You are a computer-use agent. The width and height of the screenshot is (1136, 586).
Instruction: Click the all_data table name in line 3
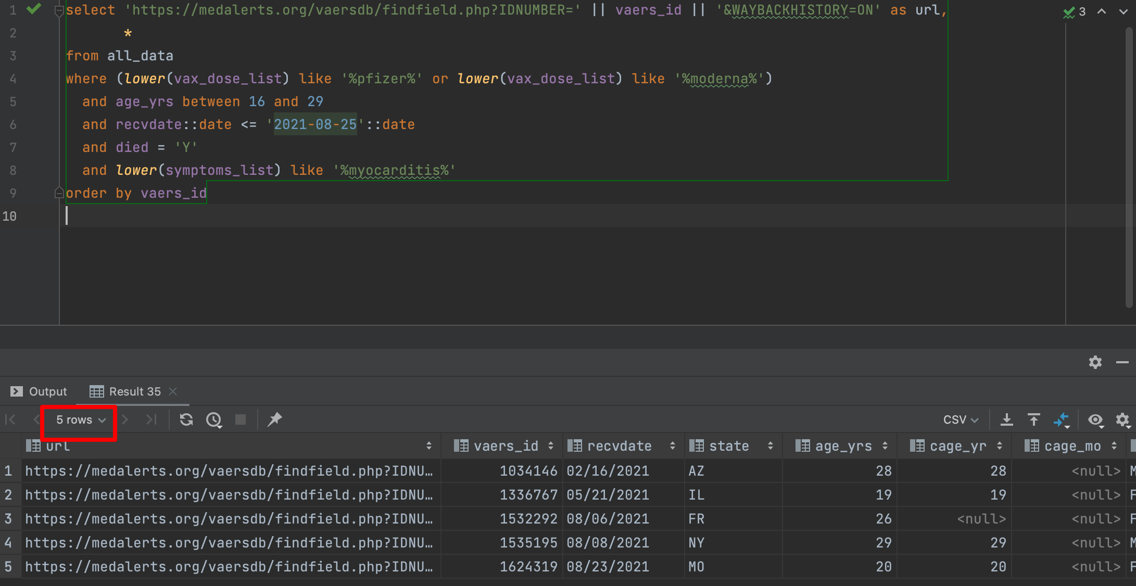point(140,56)
